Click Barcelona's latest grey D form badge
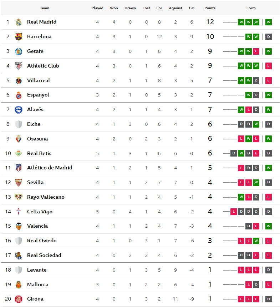This screenshot has height=307, width=280. pyautogui.click(x=269, y=37)
